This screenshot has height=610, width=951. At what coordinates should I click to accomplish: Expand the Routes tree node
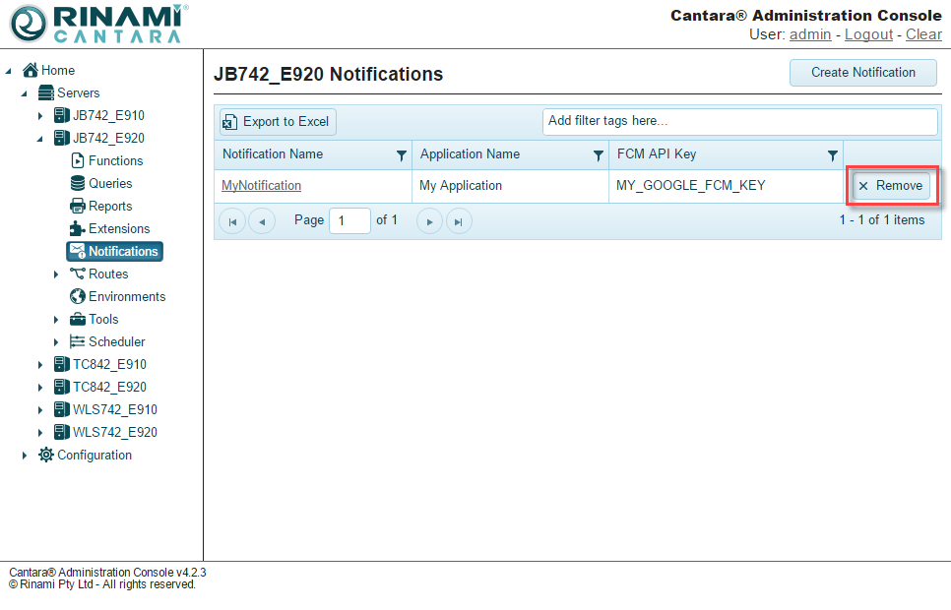tap(56, 274)
